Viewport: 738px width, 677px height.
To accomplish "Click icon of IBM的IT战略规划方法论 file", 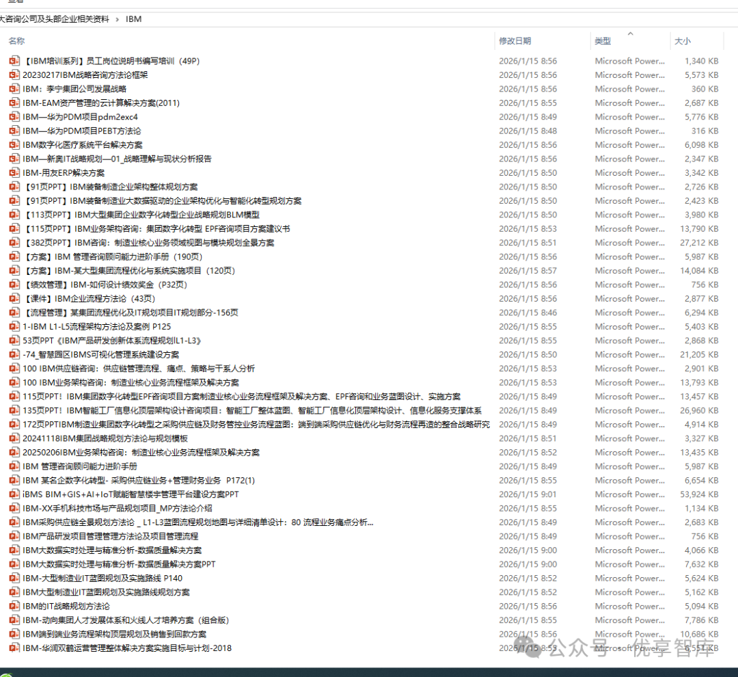I will coord(14,606).
